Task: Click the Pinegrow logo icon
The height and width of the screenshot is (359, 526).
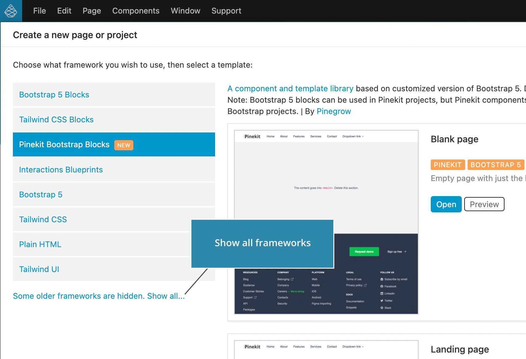Action: coord(11,11)
